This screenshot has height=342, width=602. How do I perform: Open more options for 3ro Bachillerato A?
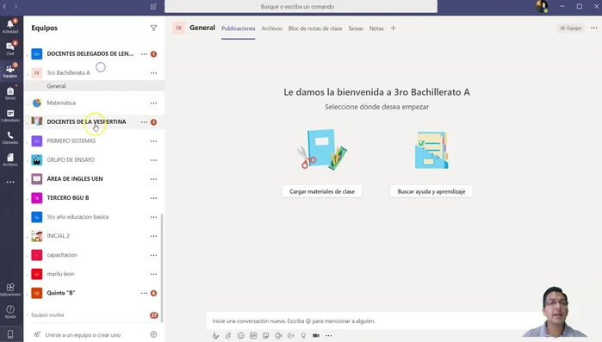click(153, 73)
